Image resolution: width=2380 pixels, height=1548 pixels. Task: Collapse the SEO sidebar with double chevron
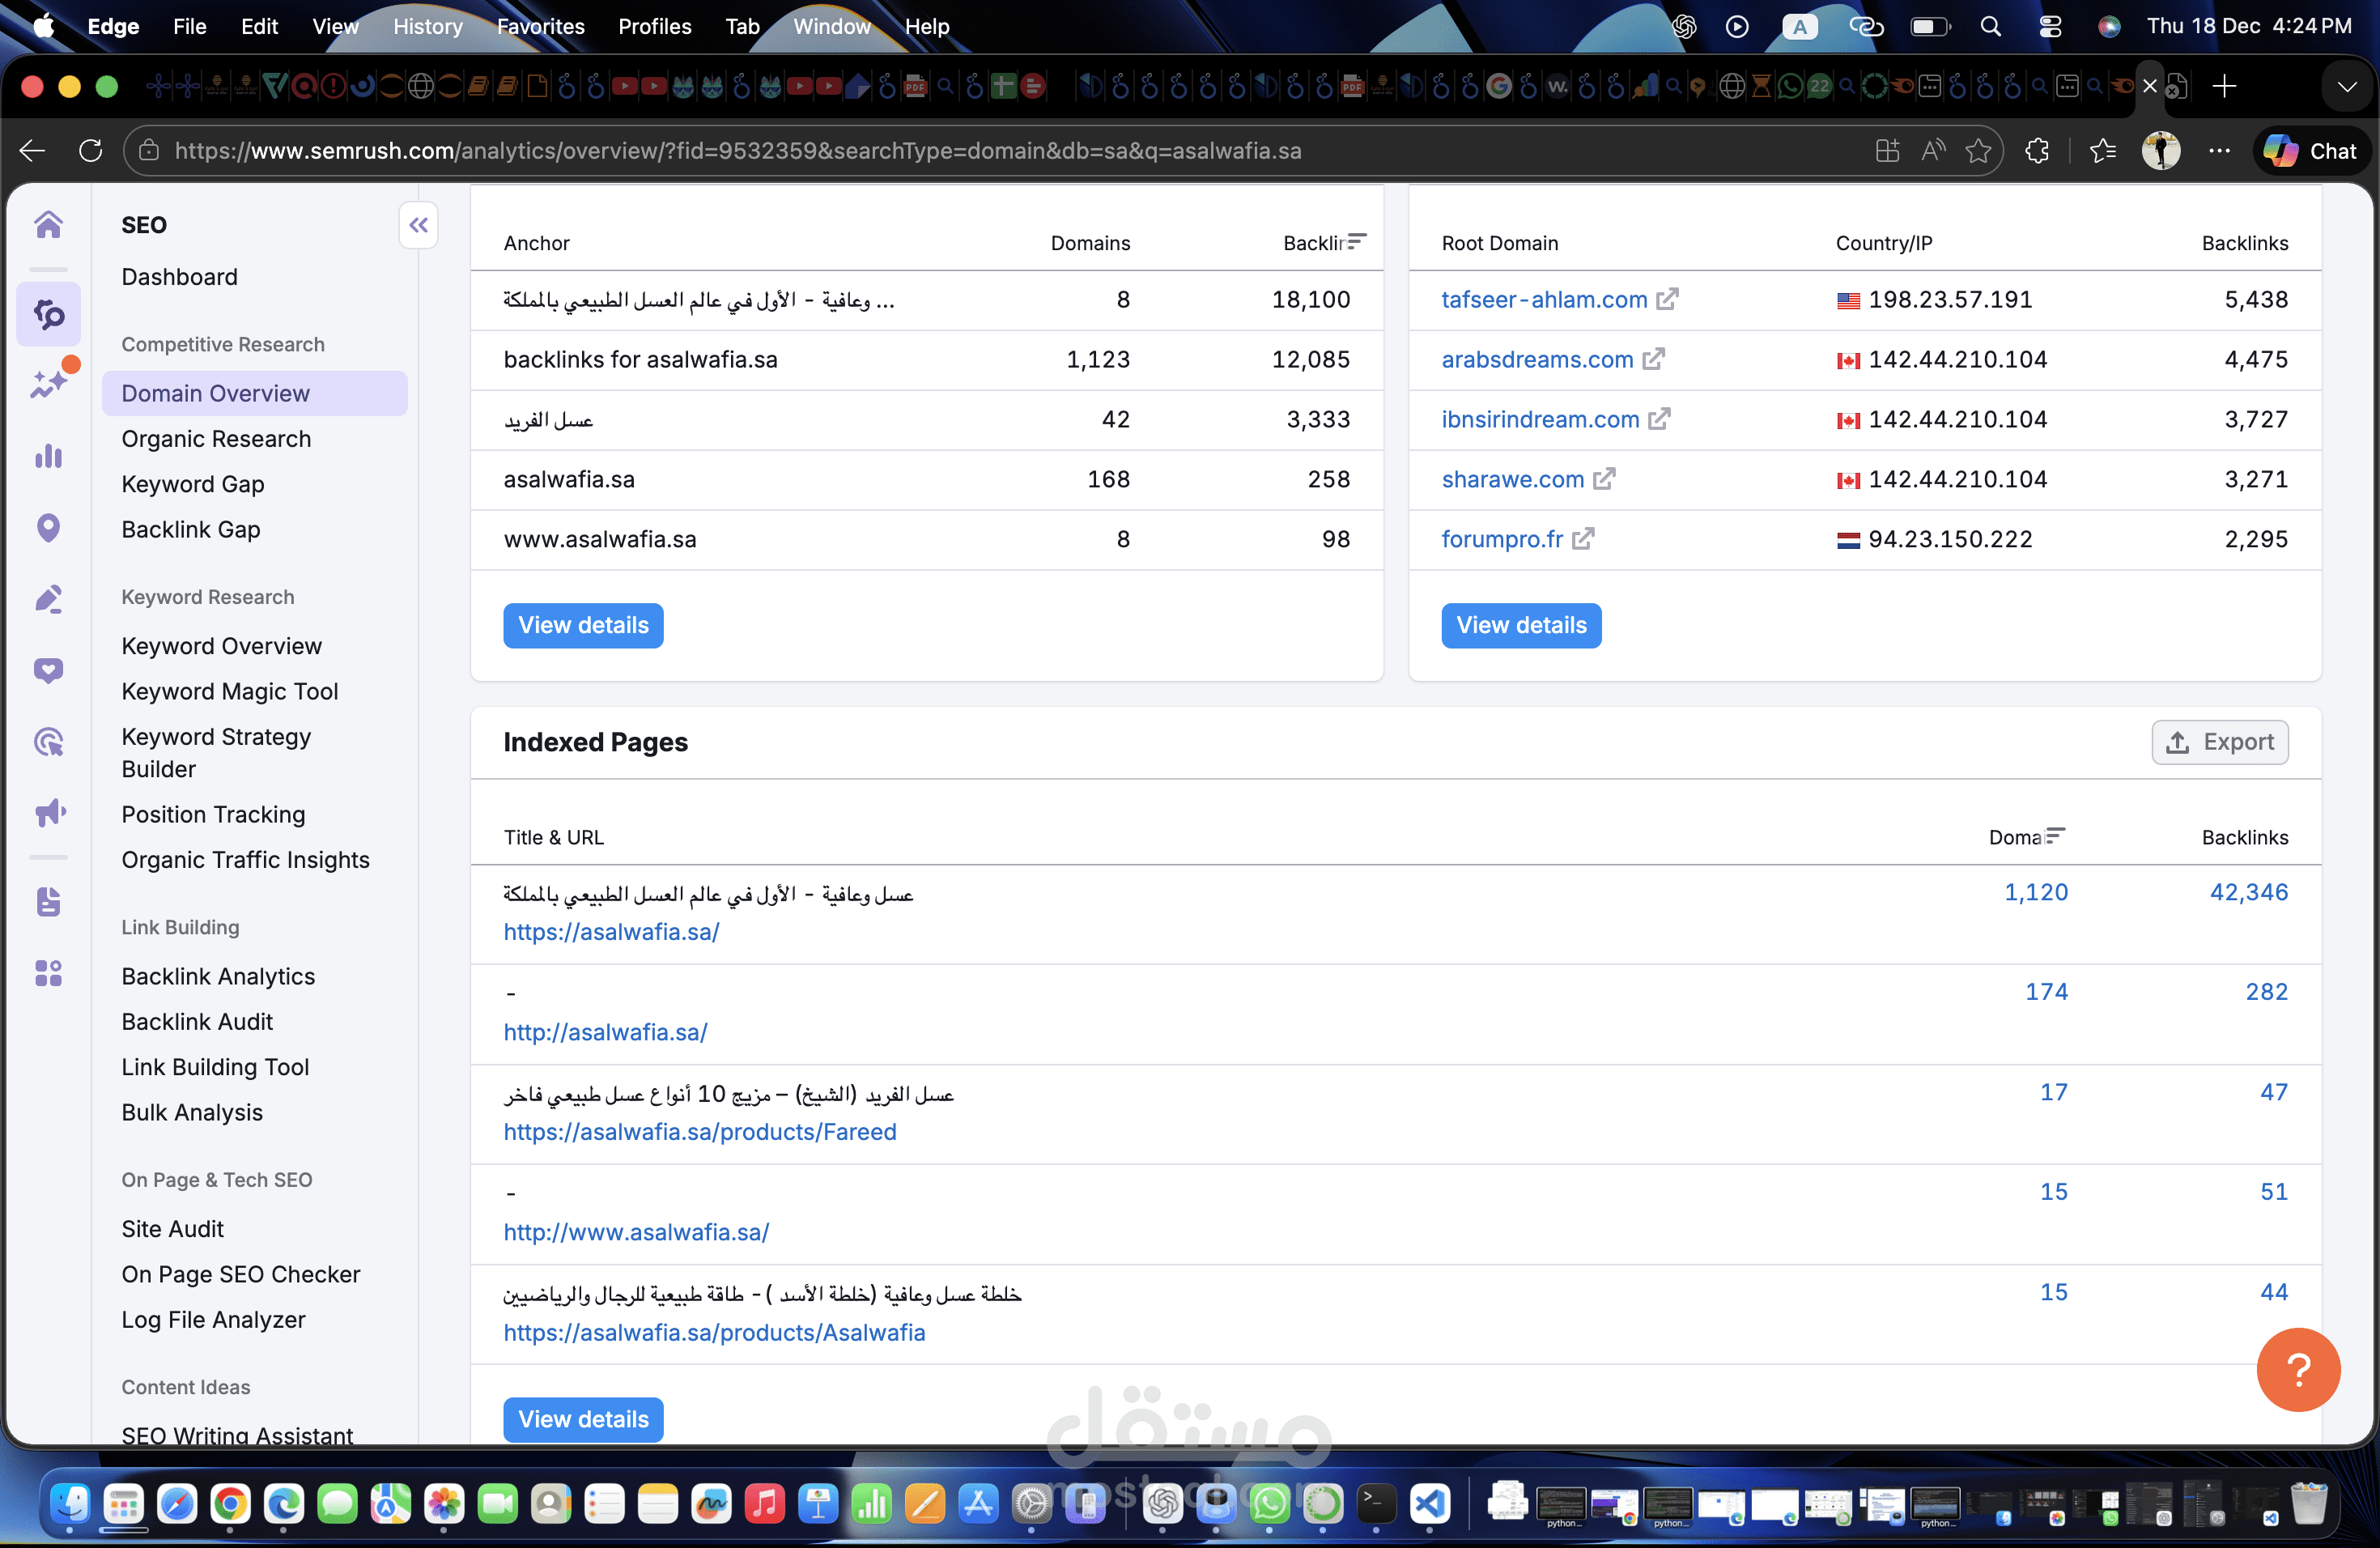(x=418, y=225)
